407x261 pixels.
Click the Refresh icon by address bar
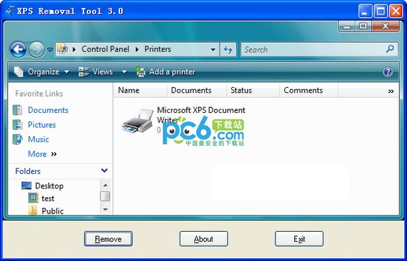228,50
